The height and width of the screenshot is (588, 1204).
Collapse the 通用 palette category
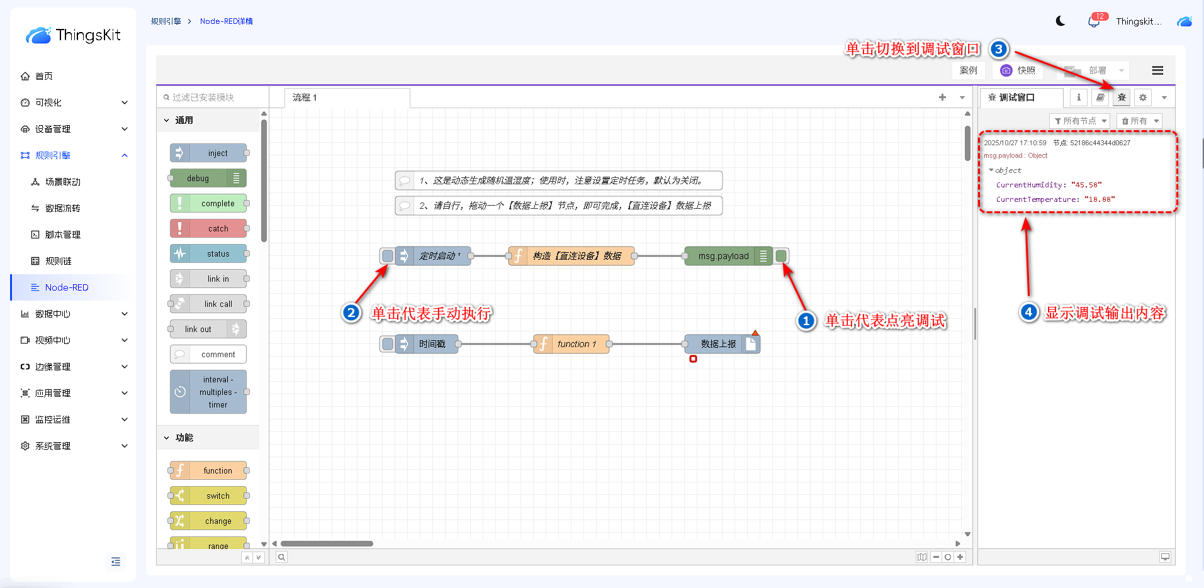point(167,120)
